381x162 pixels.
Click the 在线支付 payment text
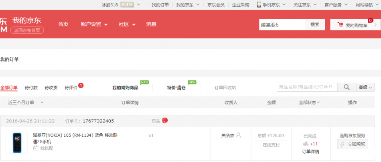click(271, 145)
